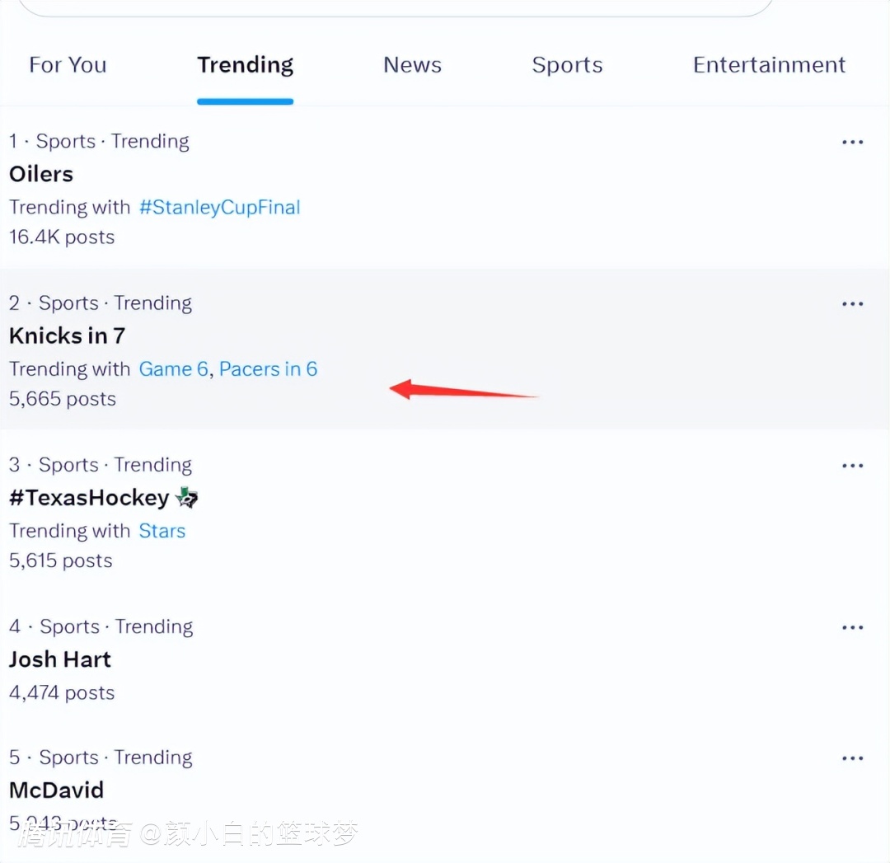Open the Sports tab
This screenshot has height=863, width=890.
567,65
